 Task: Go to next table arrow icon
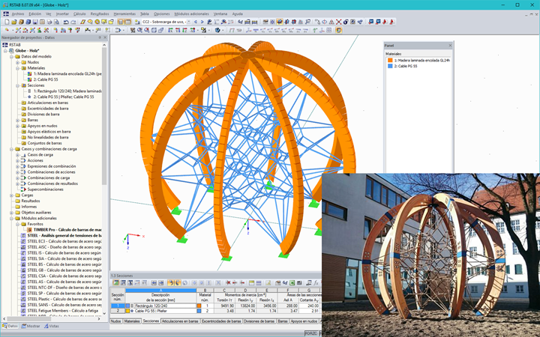160,282
